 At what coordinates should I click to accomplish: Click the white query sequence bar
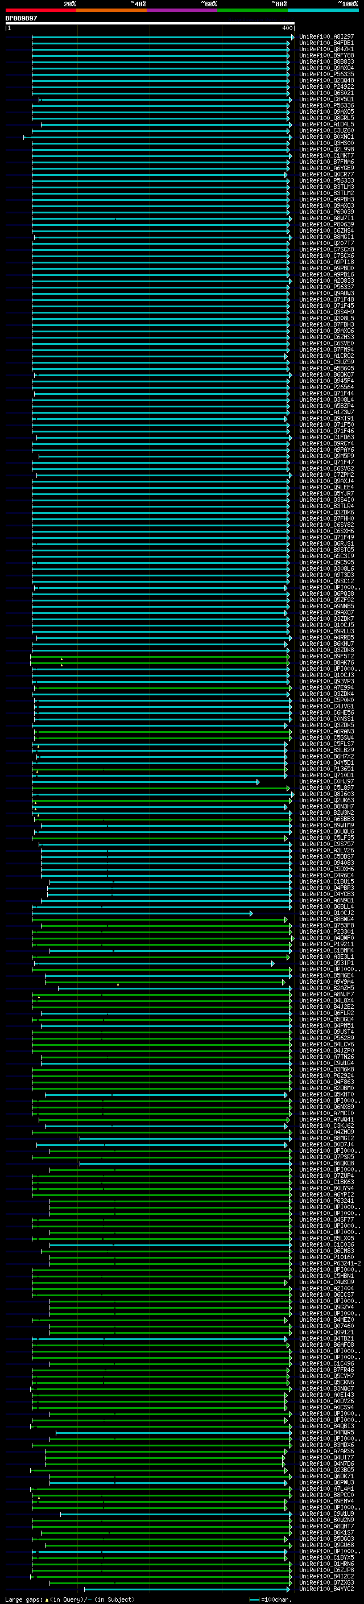coord(150,24)
